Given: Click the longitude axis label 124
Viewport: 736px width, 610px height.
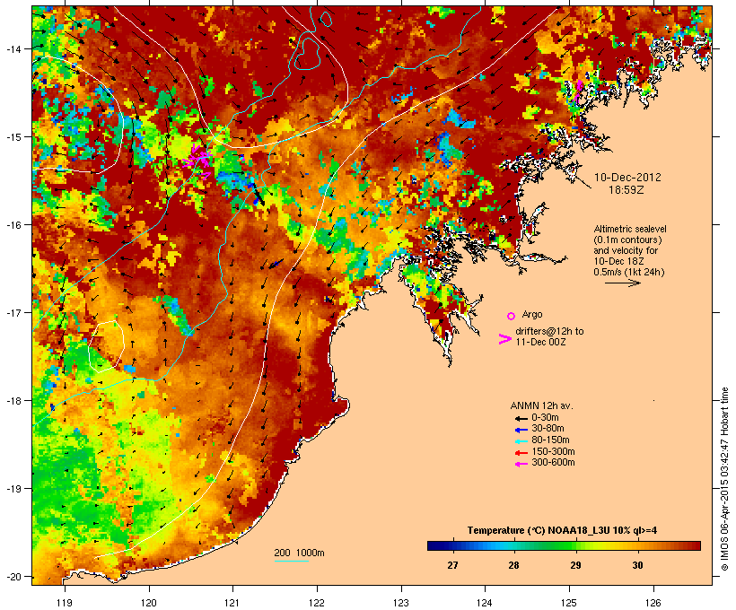Looking at the screenshot, I should 485,603.
